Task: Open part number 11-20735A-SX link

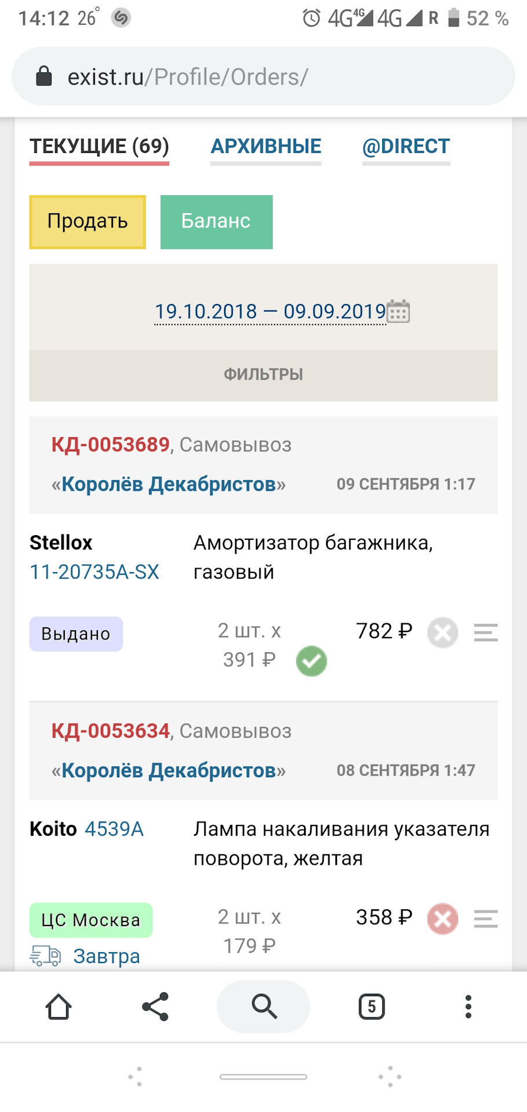Action: pos(94,572)
